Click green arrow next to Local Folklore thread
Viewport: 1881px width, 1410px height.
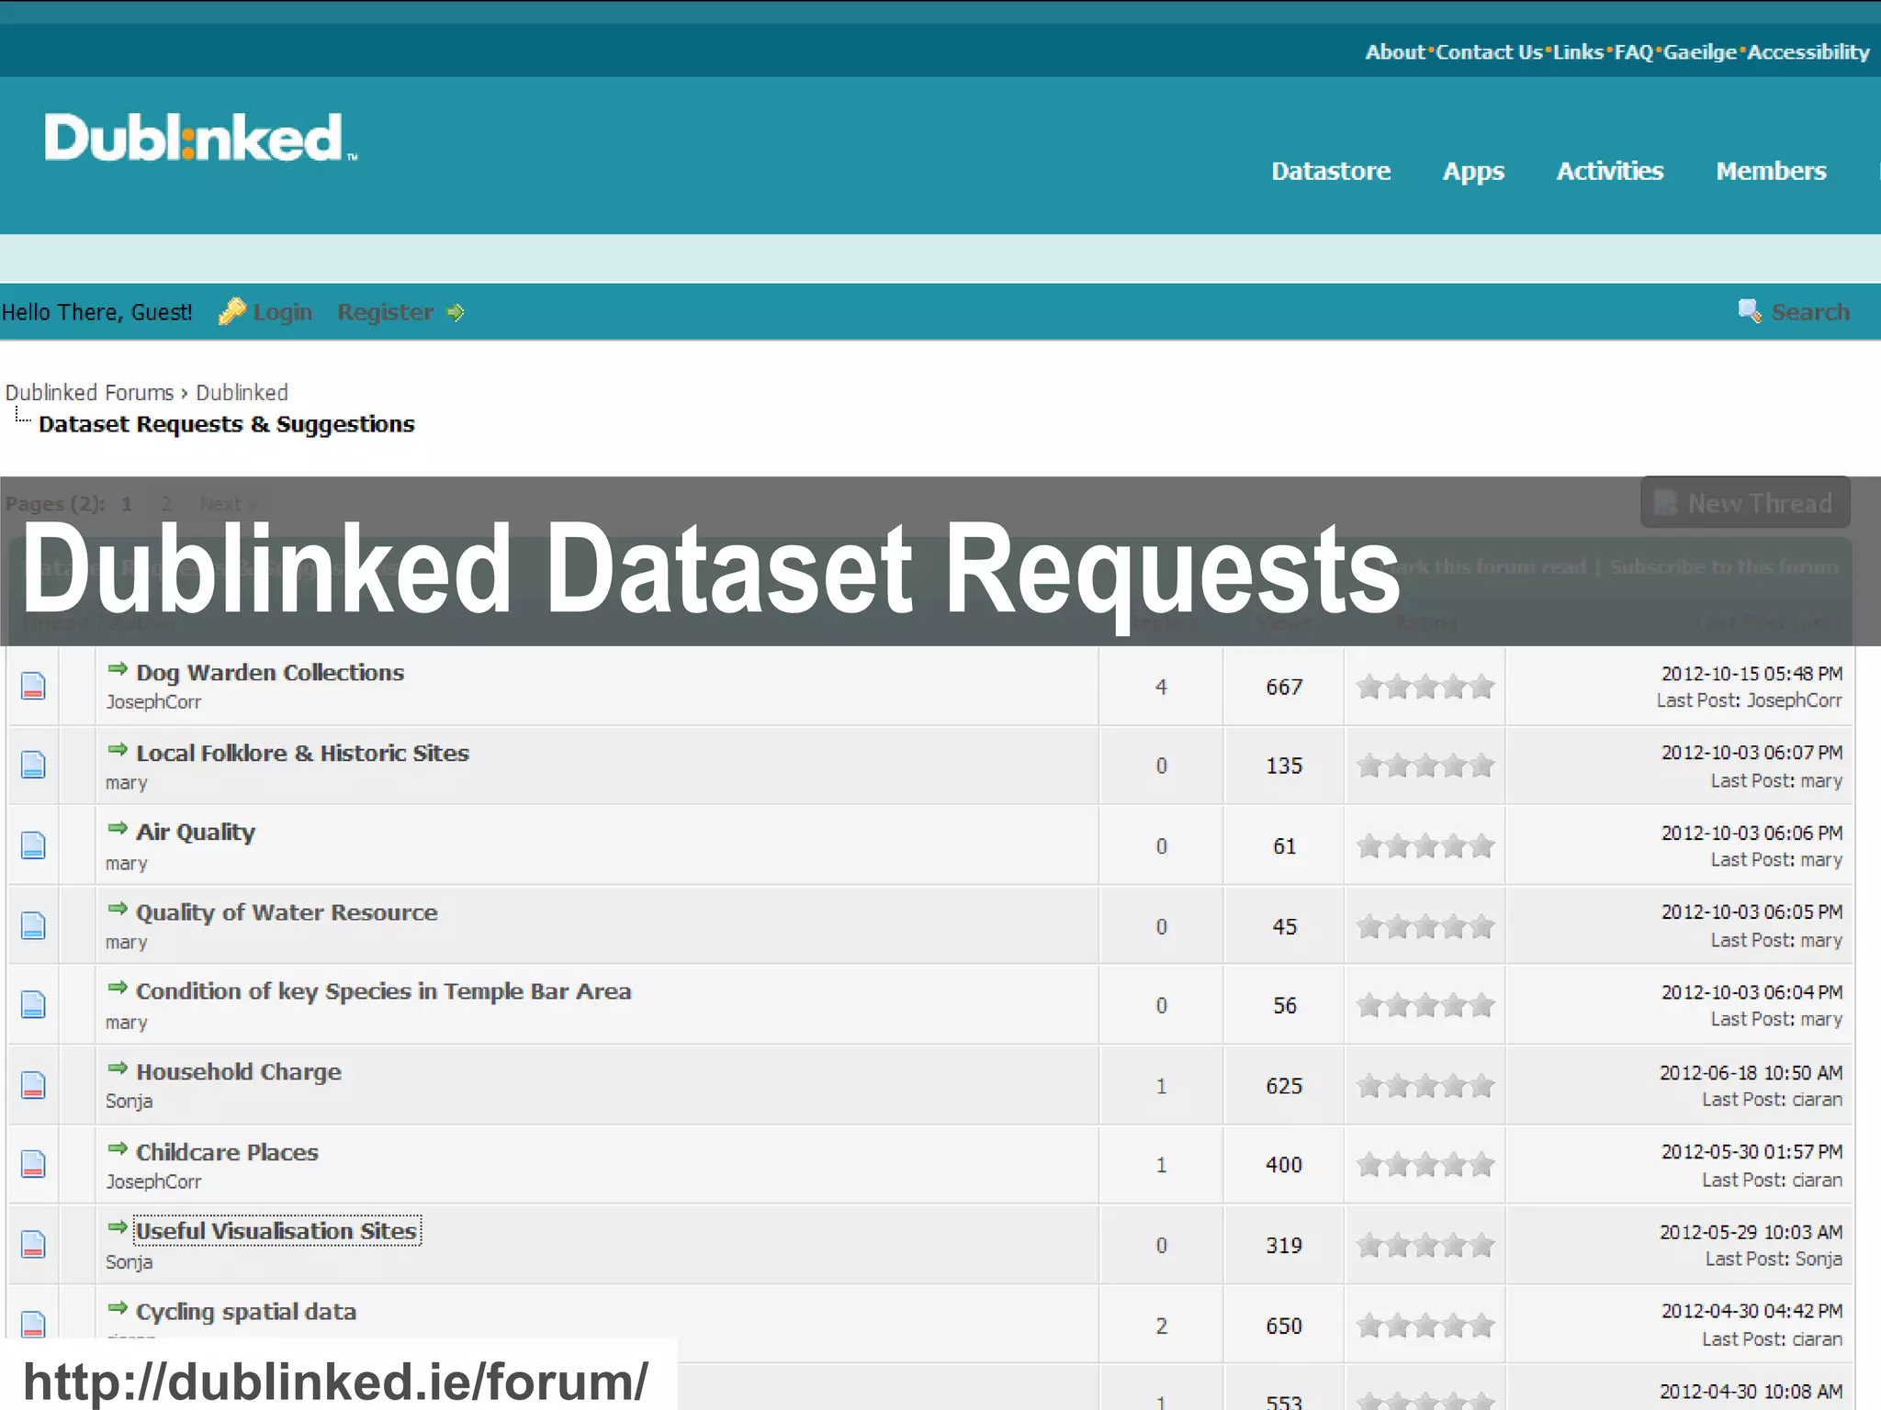[x=118, y=750]
